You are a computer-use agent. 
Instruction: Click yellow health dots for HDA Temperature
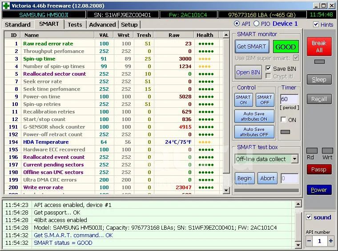[204, 142]
